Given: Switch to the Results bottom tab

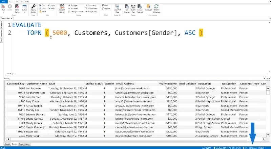Looking at the screenshot, I should tap(15, 144).
